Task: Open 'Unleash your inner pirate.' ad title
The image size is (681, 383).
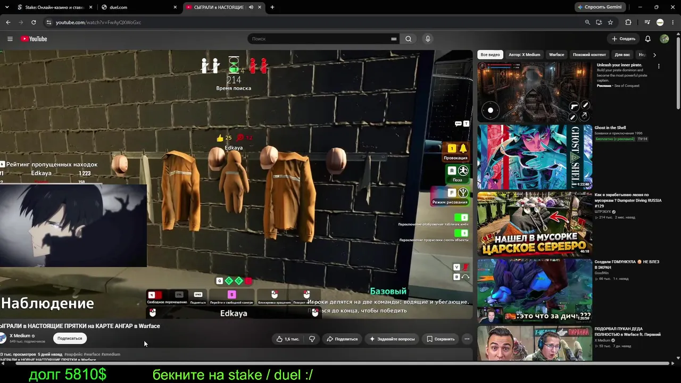Action: point(619,65)
